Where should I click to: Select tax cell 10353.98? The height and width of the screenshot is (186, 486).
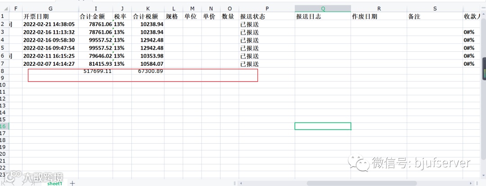tap(148, 56)
